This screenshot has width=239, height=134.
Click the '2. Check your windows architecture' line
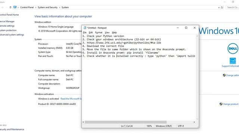coord(122,39)
